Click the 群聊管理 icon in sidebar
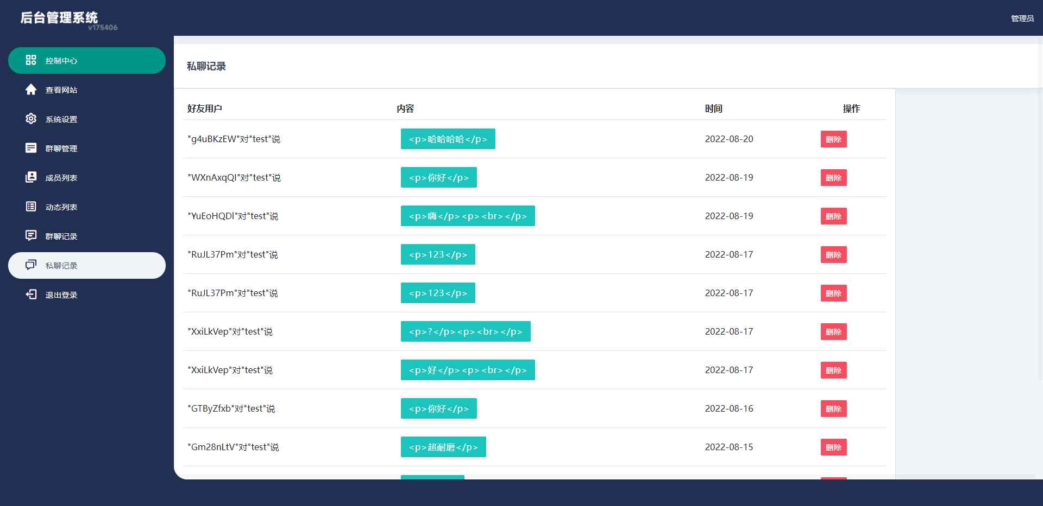 [31, 148]
